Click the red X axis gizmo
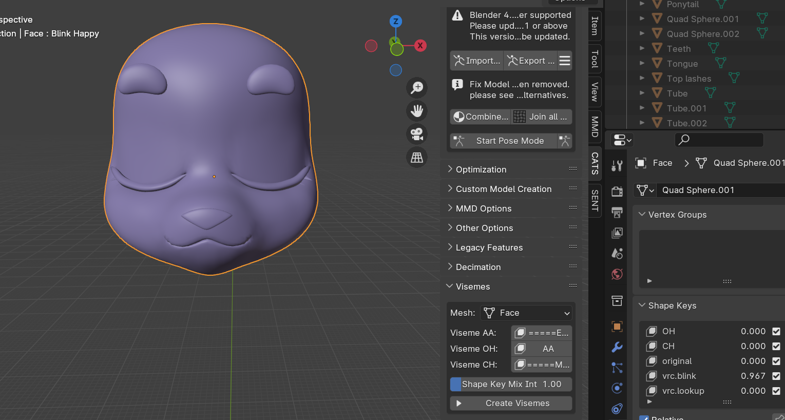785x420 pixels. [420, 45]
